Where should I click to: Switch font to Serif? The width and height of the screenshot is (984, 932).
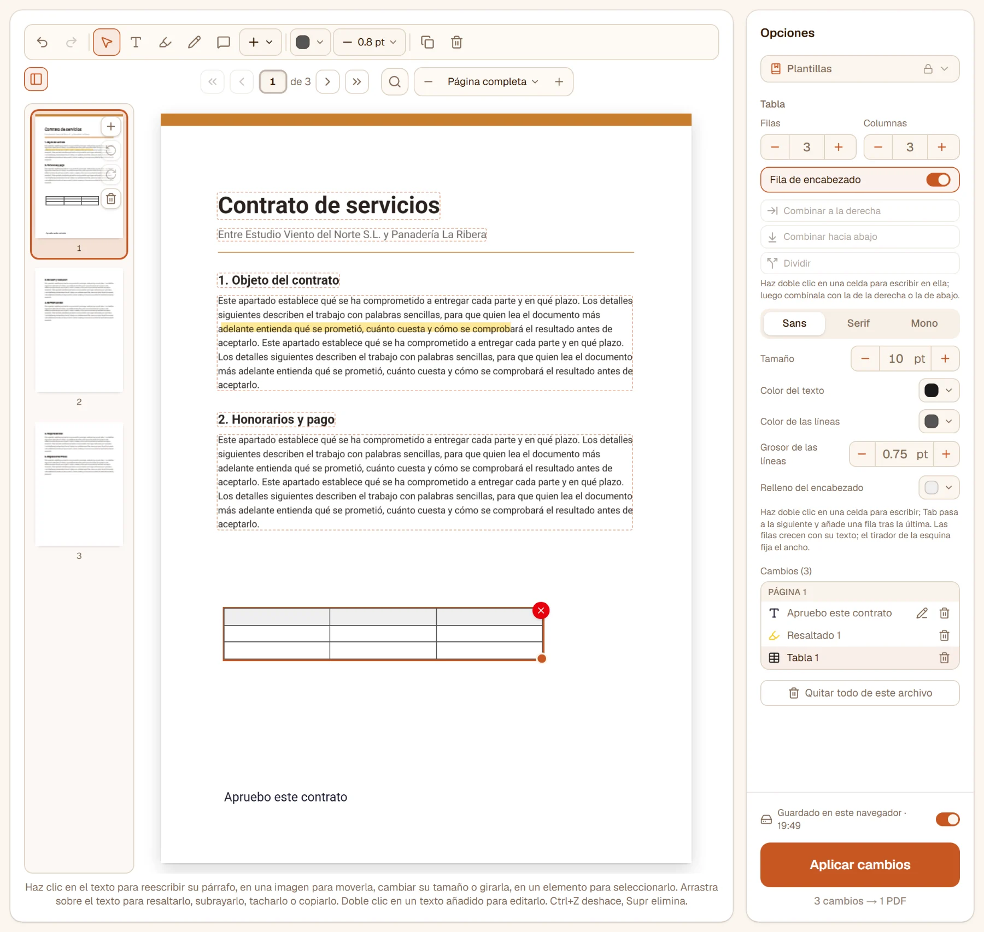[858, 323]
